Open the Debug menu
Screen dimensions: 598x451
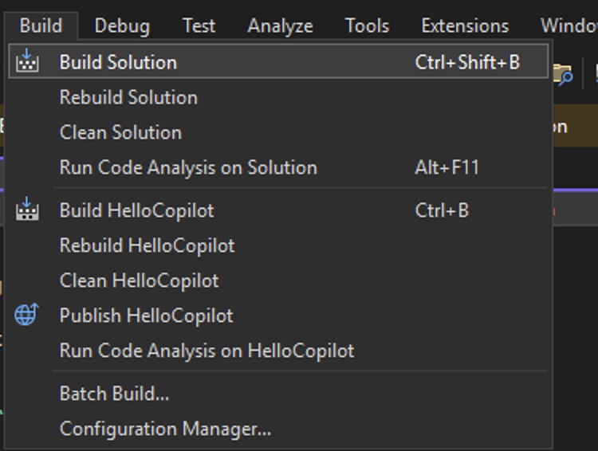[121, 25]
